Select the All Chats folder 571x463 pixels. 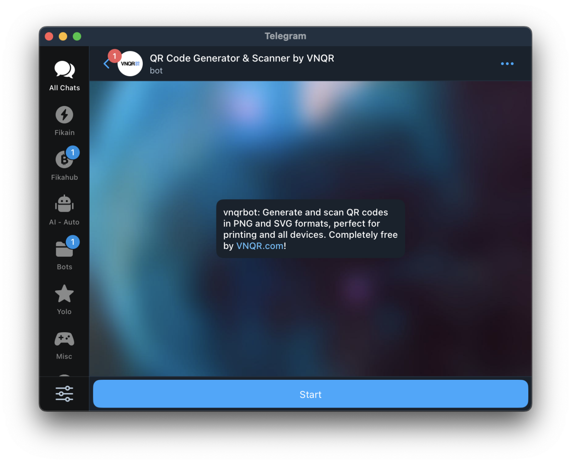click(64, 74)
